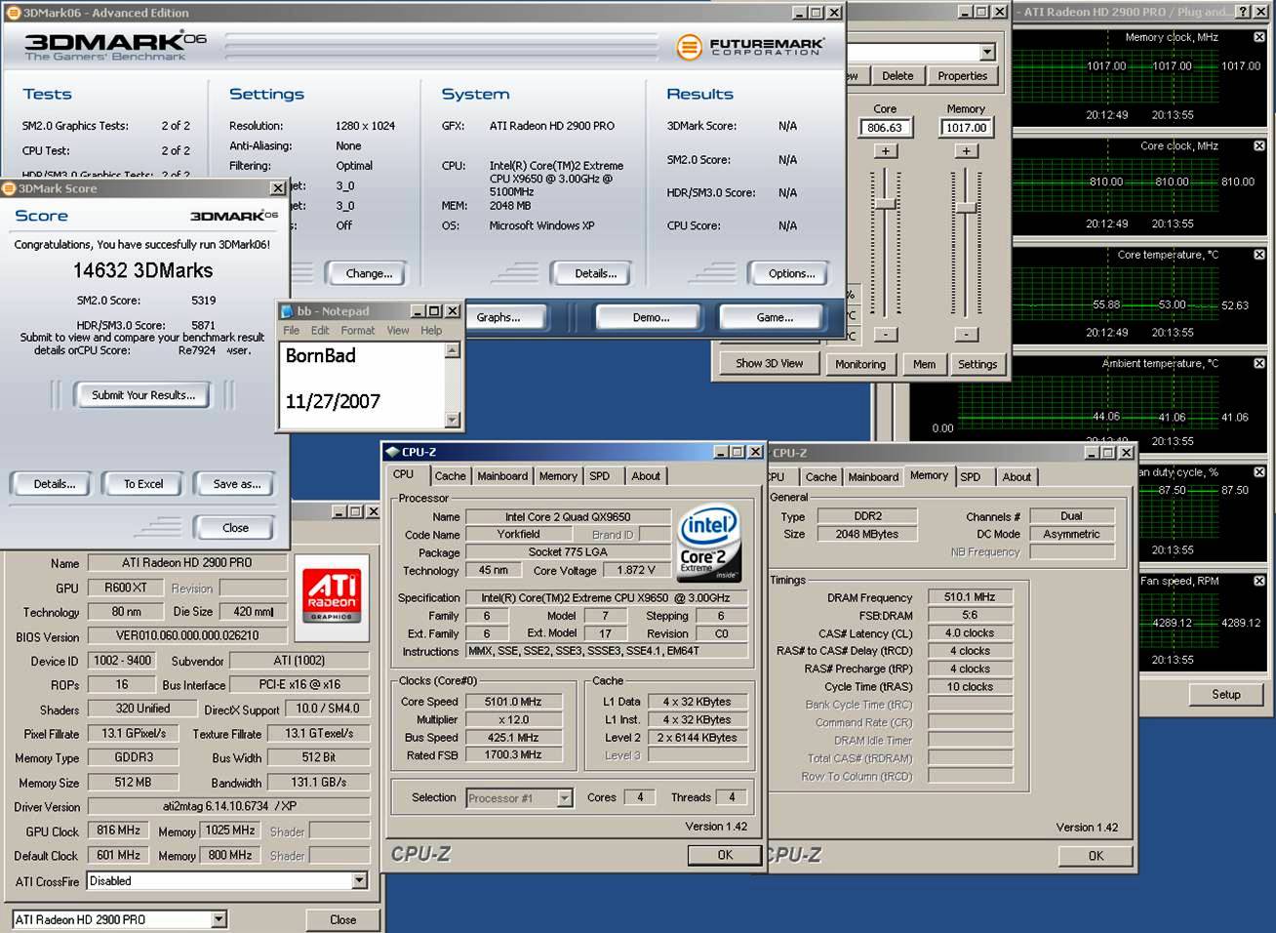Click Submit Your Results... button
Screen dimensions: 1276x933
[x=143, y=395]
